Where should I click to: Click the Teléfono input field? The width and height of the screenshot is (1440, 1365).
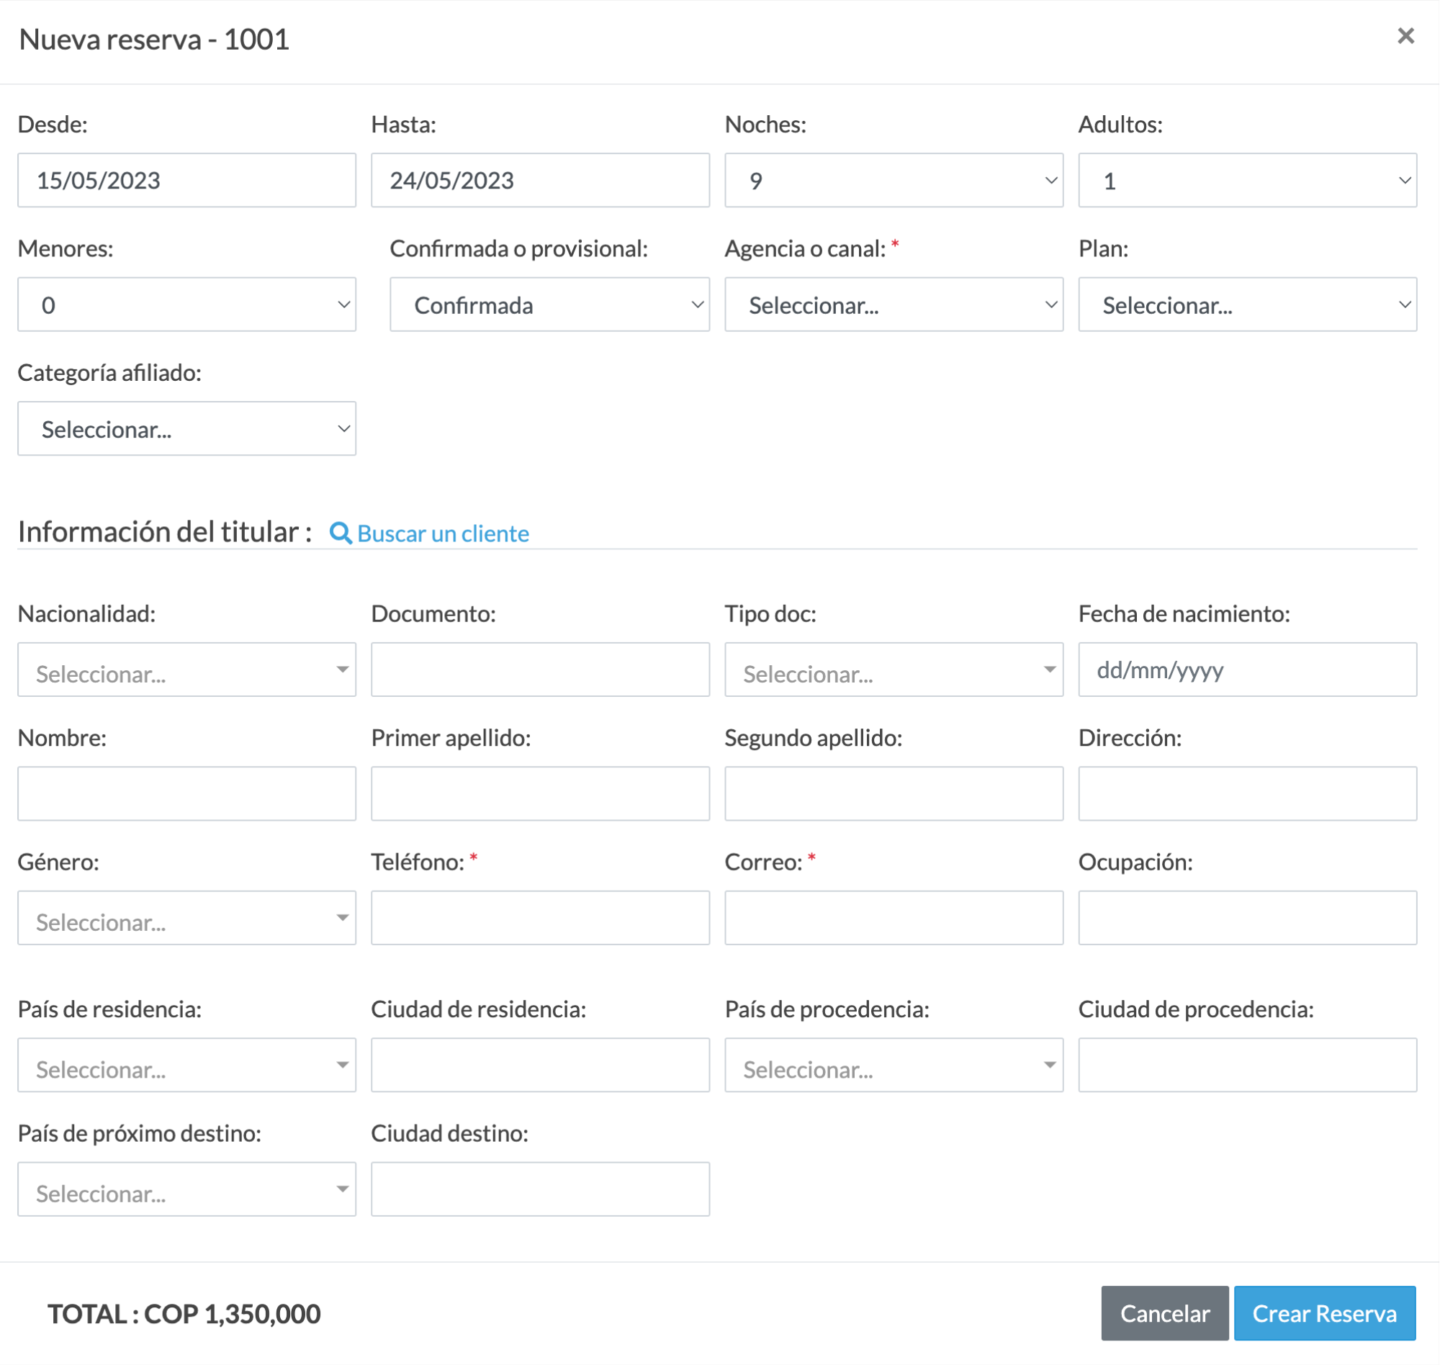(540, 917)
